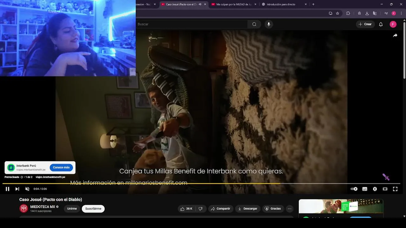
Task: Switch to the sesion - You browser tab
Action: point(144,4)
